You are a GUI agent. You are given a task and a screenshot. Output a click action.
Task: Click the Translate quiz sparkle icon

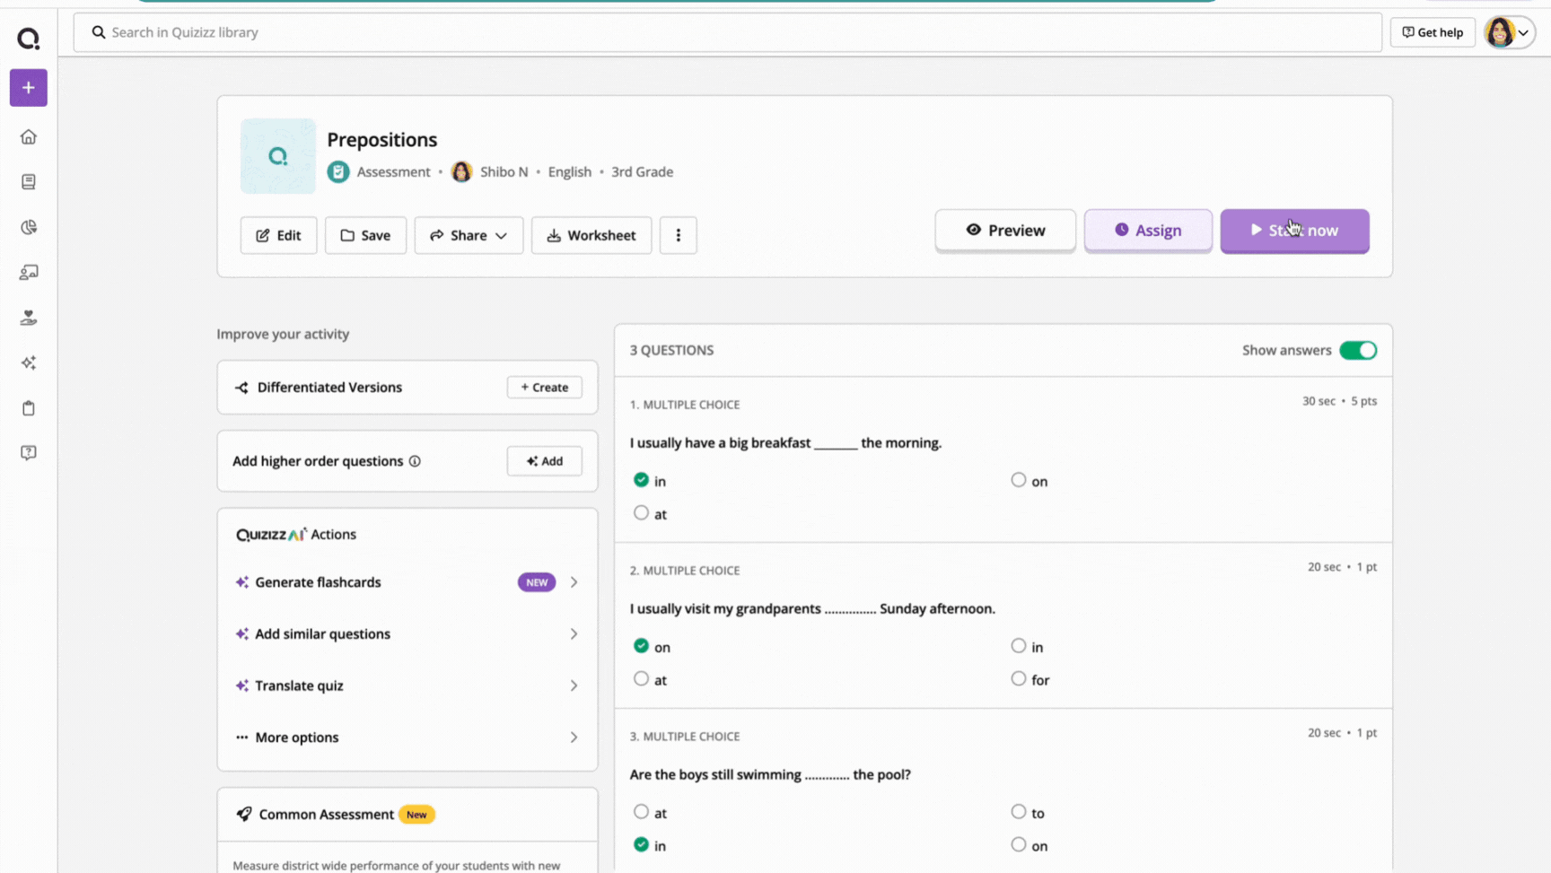pyautogui.click(x=242, y=685)
